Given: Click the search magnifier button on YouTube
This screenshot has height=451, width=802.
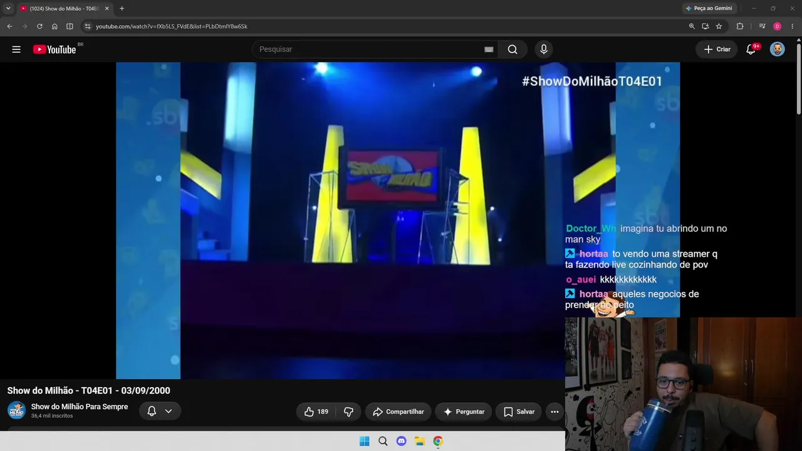Looking at the screenshot, I should 513,49.
